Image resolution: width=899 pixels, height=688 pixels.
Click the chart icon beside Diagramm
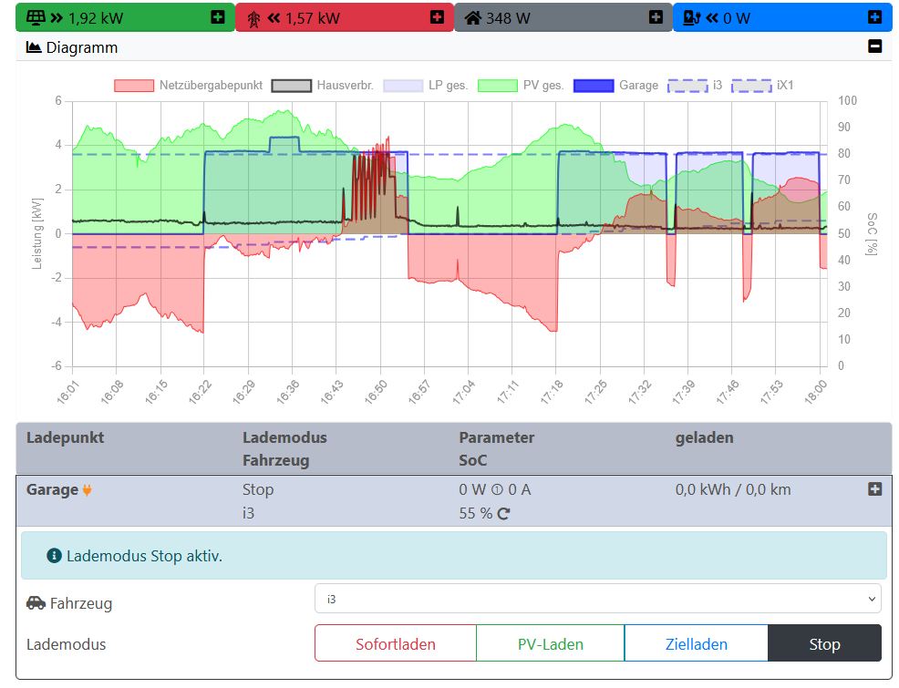34,47
